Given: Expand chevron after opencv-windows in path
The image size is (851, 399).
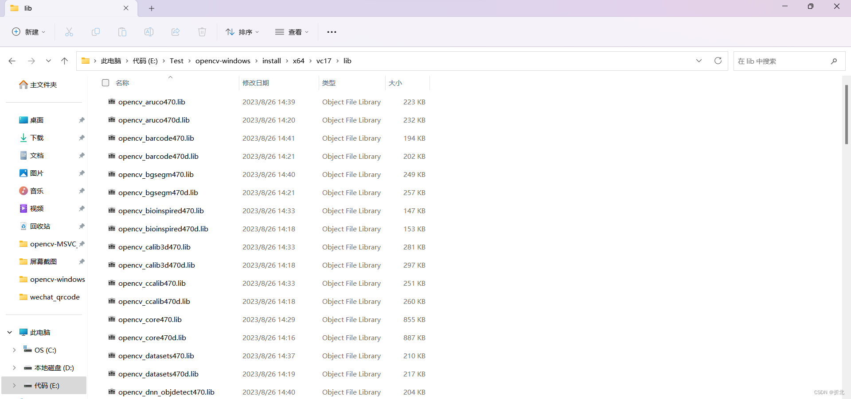Looking at the screenshot, I should 256,61.
